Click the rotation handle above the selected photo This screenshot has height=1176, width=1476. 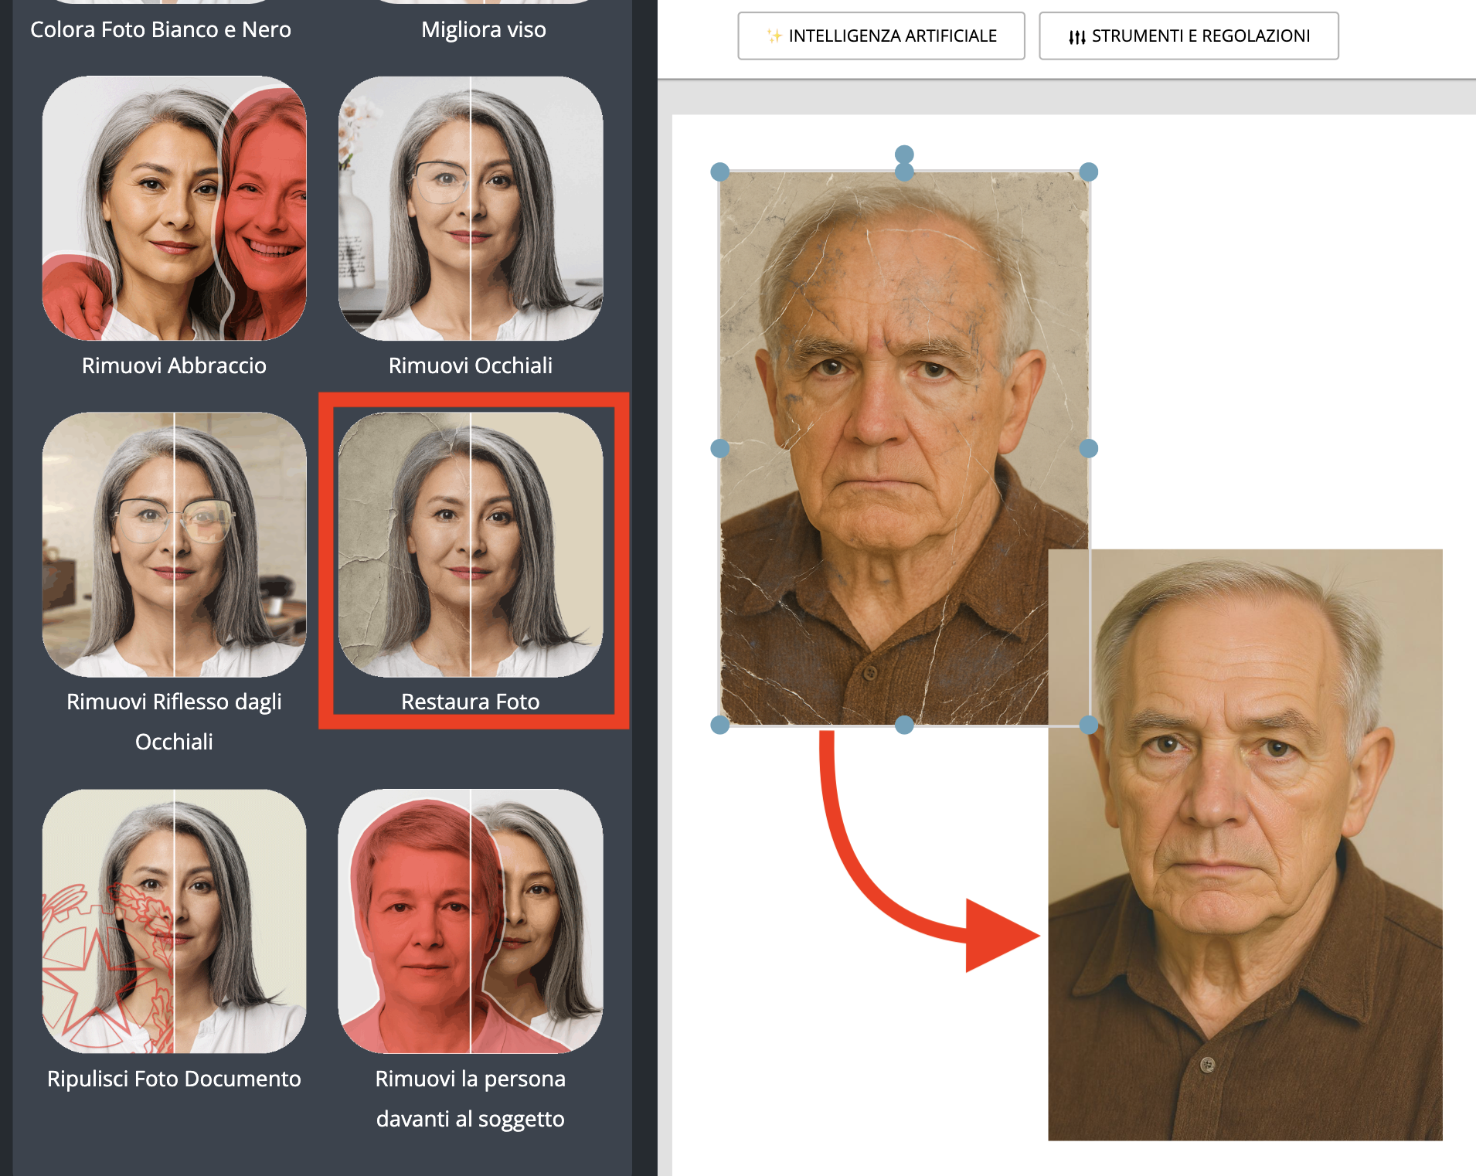[x=904, y=155]
